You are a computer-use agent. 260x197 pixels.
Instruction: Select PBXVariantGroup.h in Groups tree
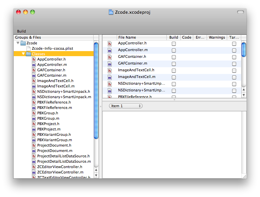(54, 134)
